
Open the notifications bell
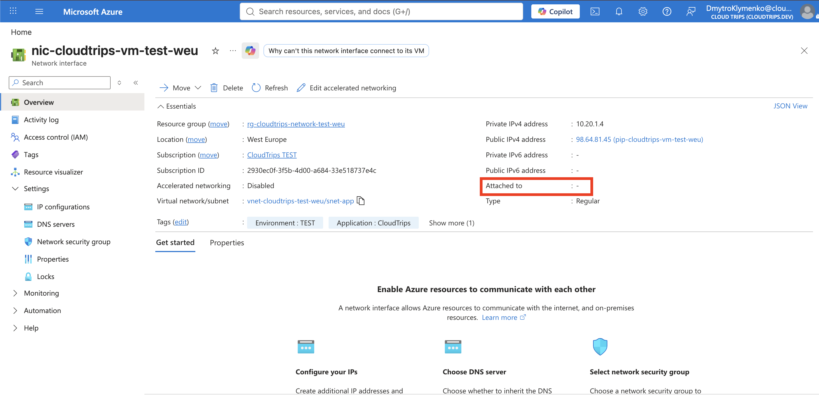[x=619, y=11]
